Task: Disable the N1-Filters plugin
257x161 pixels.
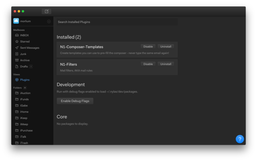Action: point(148,64)
